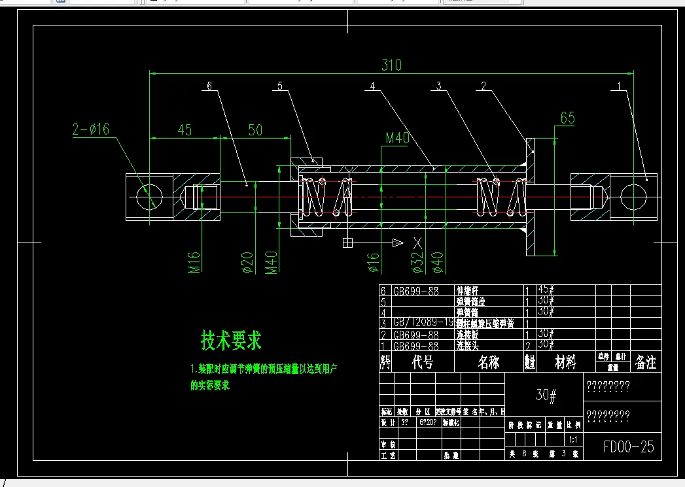Select GB699-88 in parts row 6
This screenshot has height=487, width=685.
(416, 291)
